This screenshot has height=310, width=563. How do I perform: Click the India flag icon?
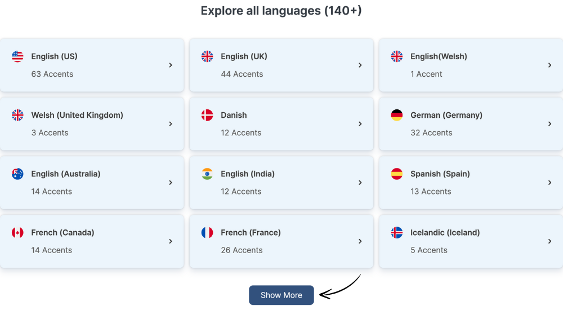pos(207,174)
